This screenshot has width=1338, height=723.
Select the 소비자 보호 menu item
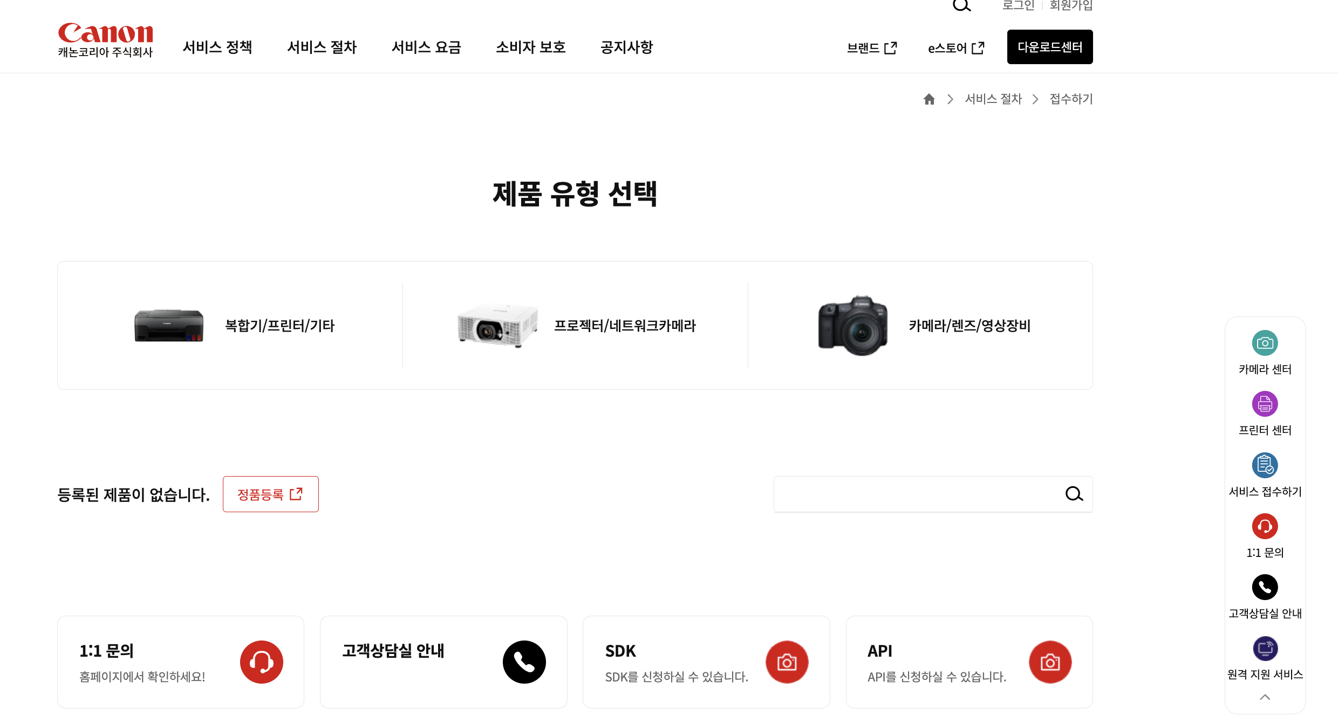(x=530, y=47)
